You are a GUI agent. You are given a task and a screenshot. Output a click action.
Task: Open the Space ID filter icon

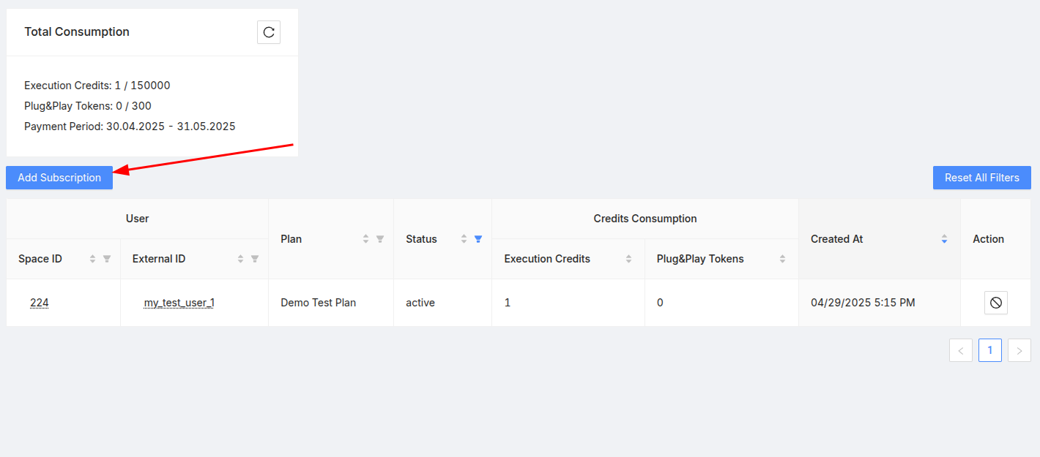point(107,259)
